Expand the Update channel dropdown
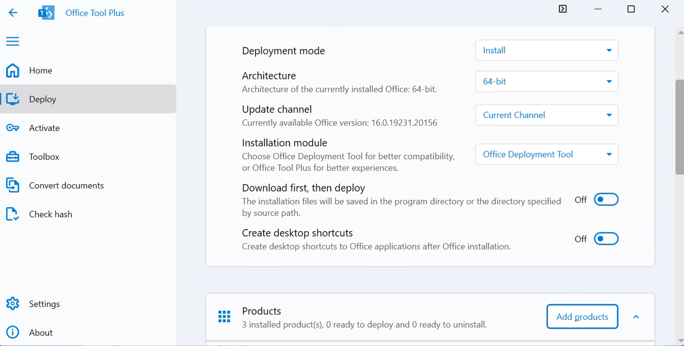684x346 pixels. (546, 115)
